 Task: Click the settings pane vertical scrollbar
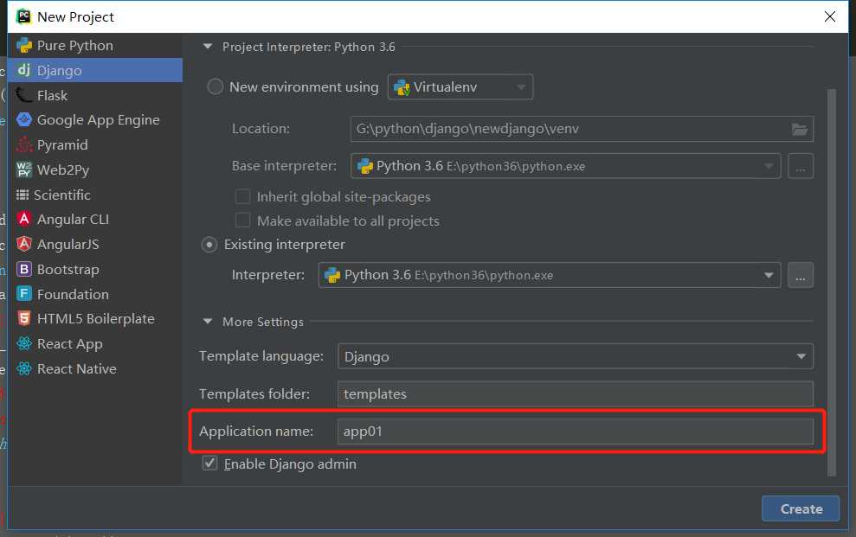point(832,283)
